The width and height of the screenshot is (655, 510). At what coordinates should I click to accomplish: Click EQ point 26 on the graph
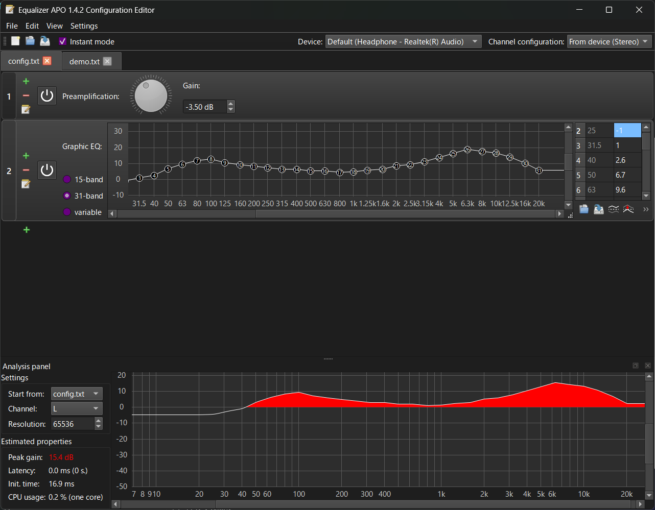(x=467, y=150)
